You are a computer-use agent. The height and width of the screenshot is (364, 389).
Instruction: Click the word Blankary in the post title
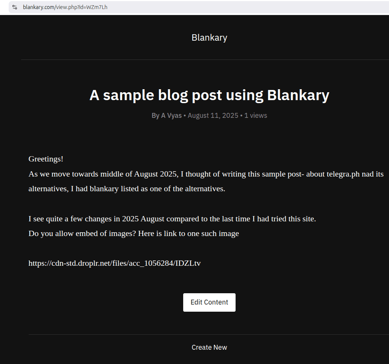pos(298,95)
